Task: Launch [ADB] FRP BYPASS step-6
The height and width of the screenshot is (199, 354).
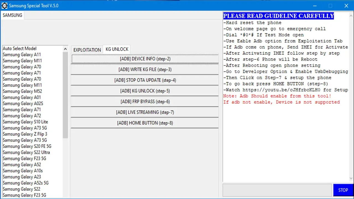Action: (145, 102)
